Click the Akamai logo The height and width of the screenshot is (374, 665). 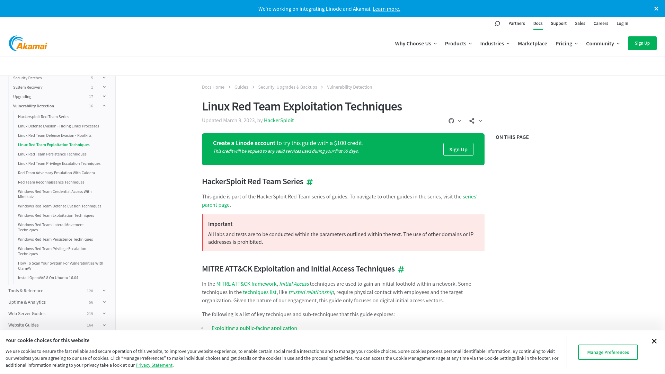28,43
